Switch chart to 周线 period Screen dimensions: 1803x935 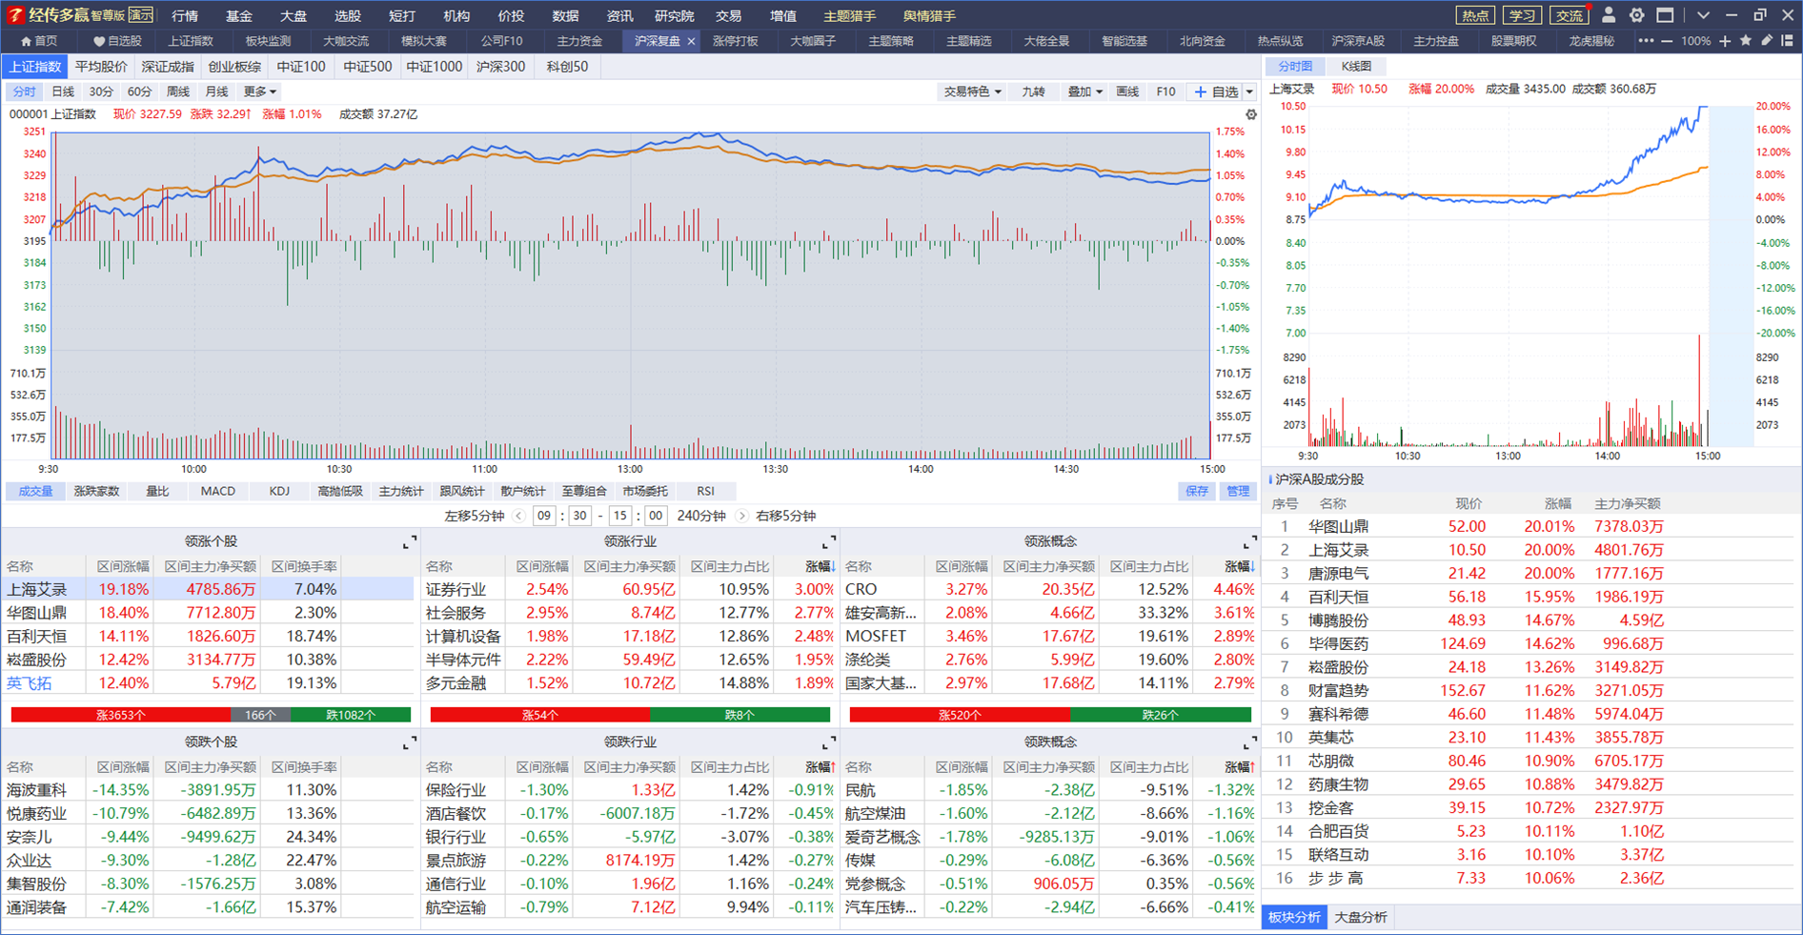[x=178, y=91]
